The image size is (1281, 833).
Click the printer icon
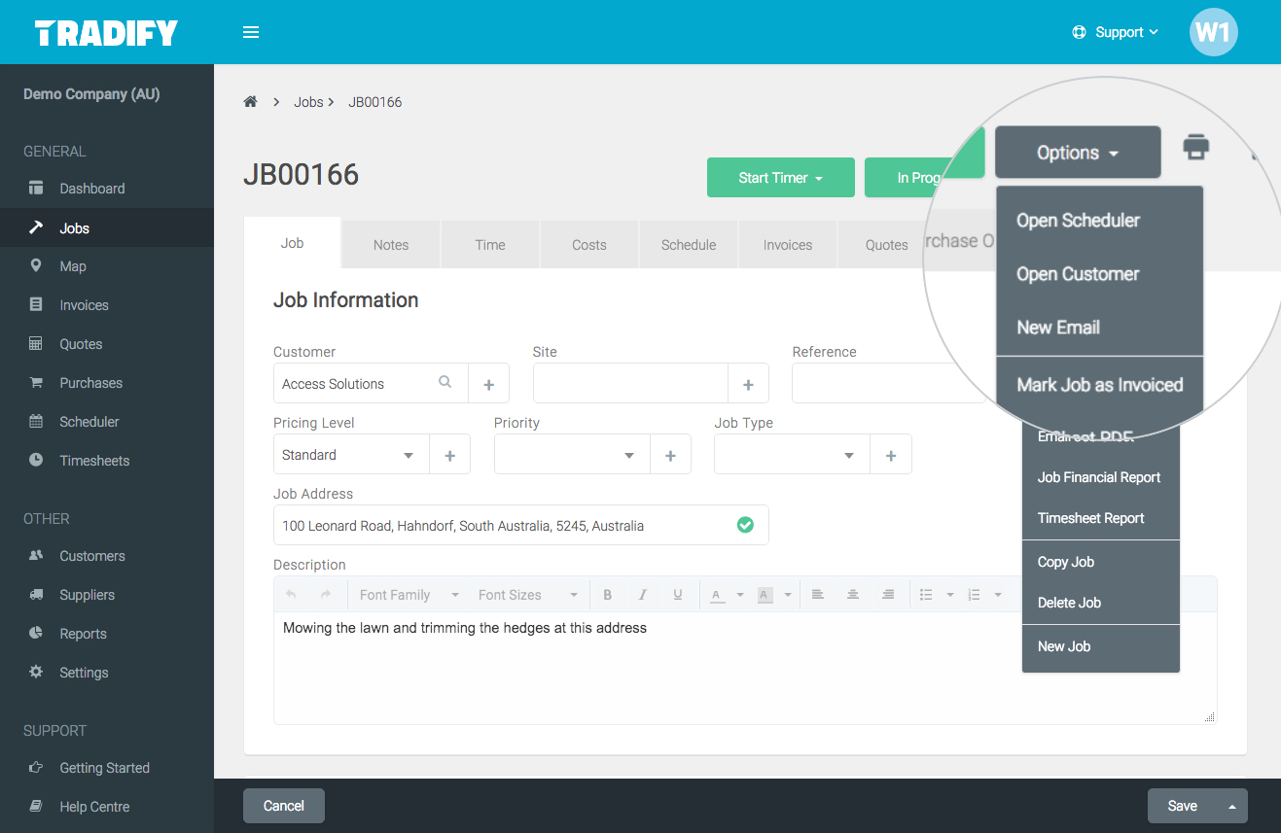tap(1195, 147)
